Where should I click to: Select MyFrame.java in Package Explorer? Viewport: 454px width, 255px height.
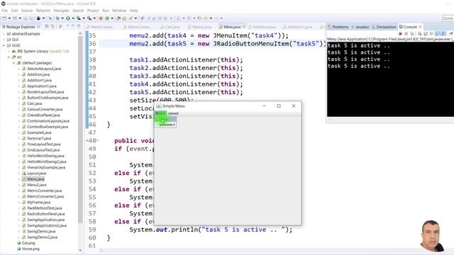[38, 202]
